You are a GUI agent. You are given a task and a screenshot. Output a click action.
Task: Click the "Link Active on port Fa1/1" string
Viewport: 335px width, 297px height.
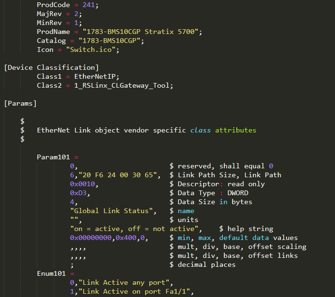pos(136,291)
